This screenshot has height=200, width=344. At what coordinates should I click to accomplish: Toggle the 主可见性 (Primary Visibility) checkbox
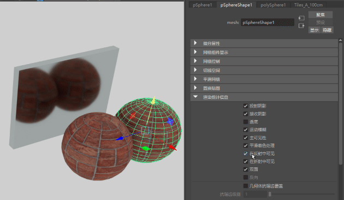click(x=246, y=137)
